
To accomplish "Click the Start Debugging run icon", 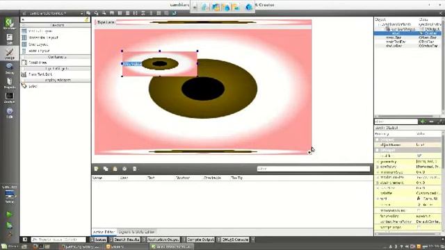I will click(9, 225).
